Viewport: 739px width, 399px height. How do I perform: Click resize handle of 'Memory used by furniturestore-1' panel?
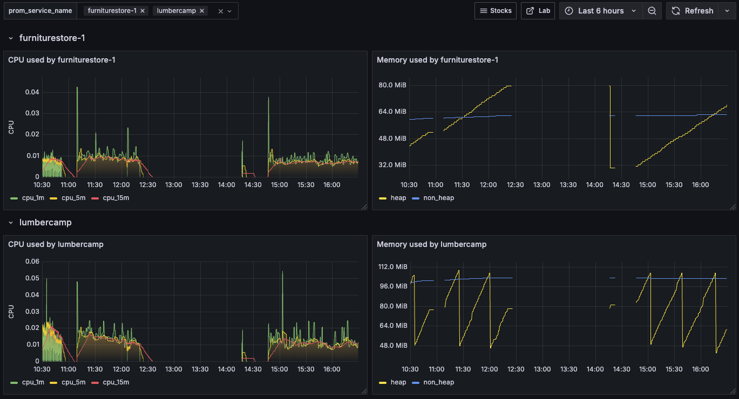733,207
